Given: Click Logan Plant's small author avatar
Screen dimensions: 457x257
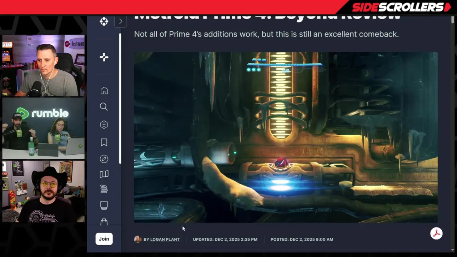Looking at the screenshot, I should pos(138,240).
